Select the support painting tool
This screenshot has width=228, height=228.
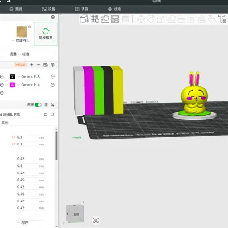202,19
